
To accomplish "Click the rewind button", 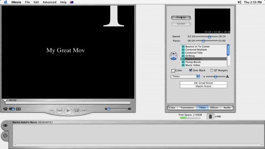I will pos(51,111).
